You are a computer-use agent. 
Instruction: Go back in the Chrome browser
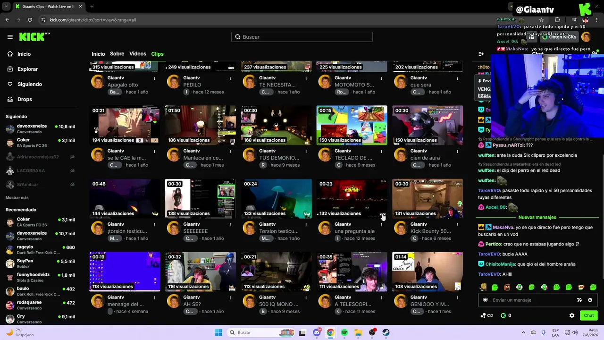[x=7, y=20]
